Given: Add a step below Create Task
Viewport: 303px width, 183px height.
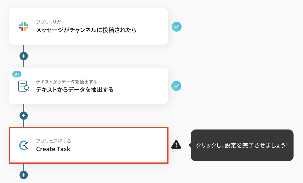Looking at the screenshot, I should click(24, 175).
